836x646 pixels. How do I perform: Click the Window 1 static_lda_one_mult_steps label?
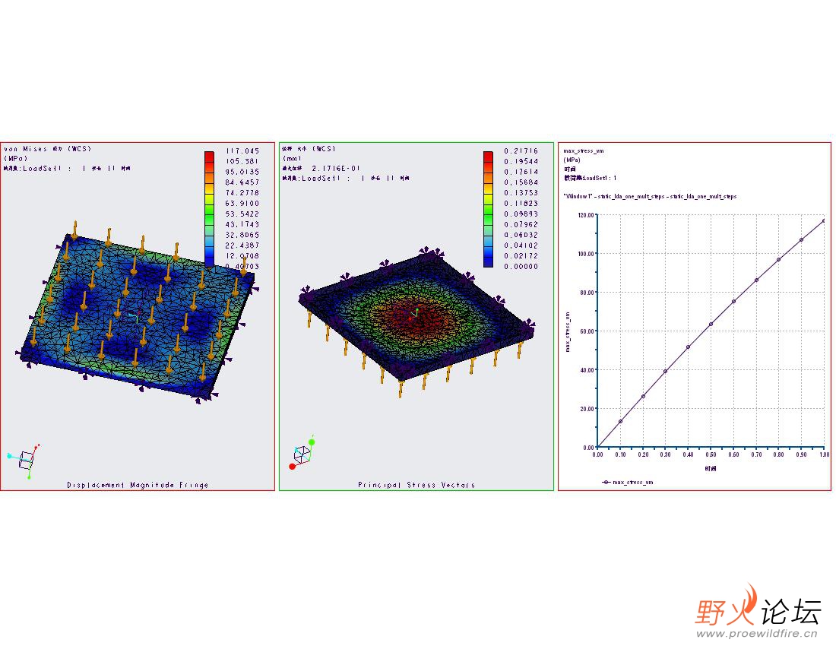click(651, 196)
